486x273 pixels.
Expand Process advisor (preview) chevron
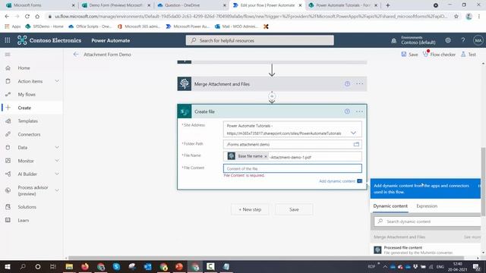click(57, 190)
